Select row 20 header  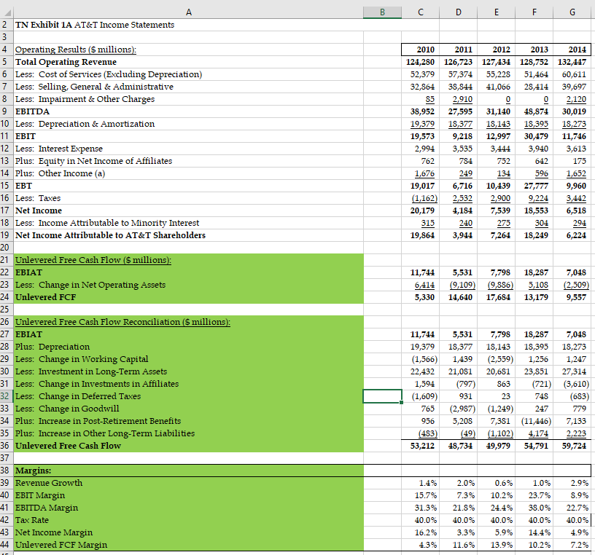coord(7,248)
